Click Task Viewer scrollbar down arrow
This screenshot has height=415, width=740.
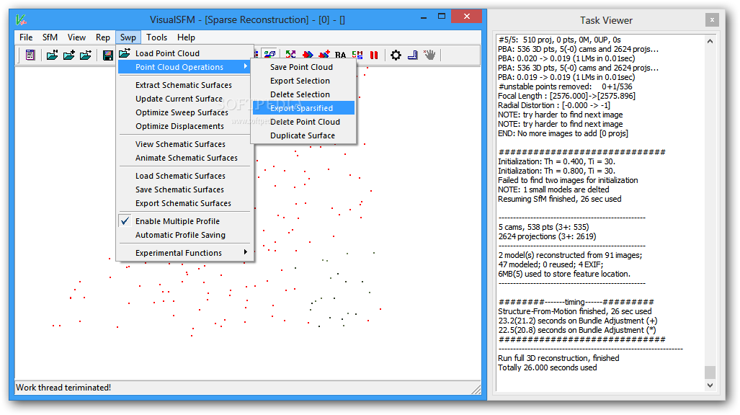coord(710,385)
